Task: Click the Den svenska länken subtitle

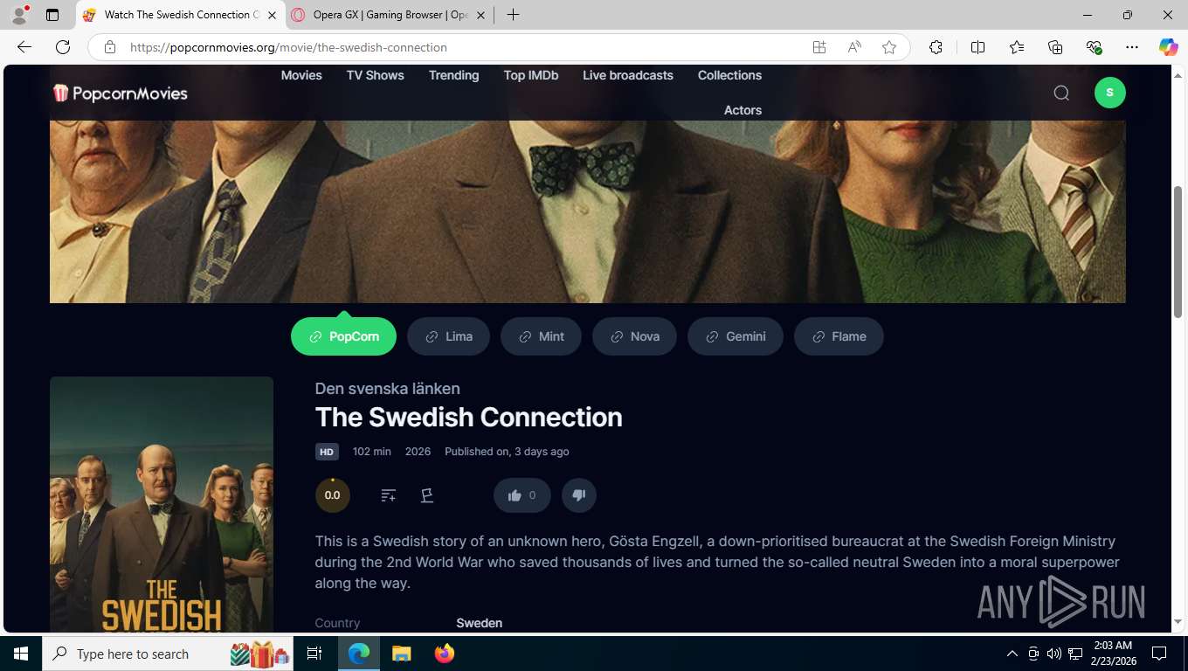Action: click(x=388, y=388)
